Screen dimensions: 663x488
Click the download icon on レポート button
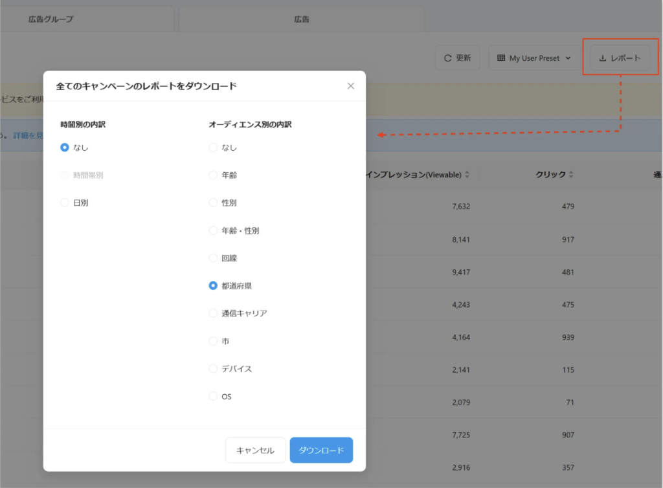pos(603,58)
